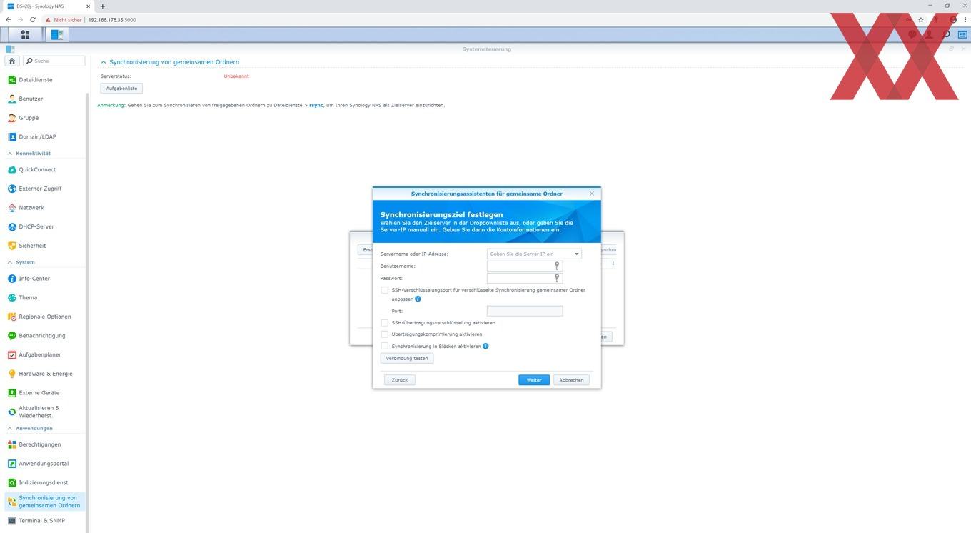Enable SSH-Übertragungsverschlüsselung aktivieren
This screenshot has height=533, width=971.
click(384, 323)
